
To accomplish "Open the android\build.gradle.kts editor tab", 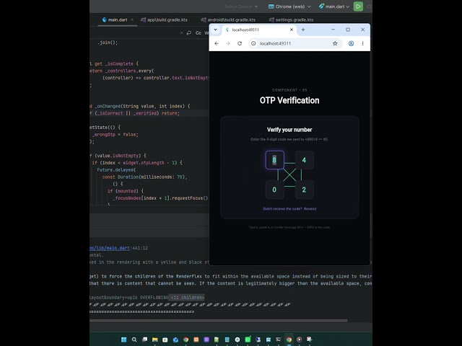I will tap(228, 19).
